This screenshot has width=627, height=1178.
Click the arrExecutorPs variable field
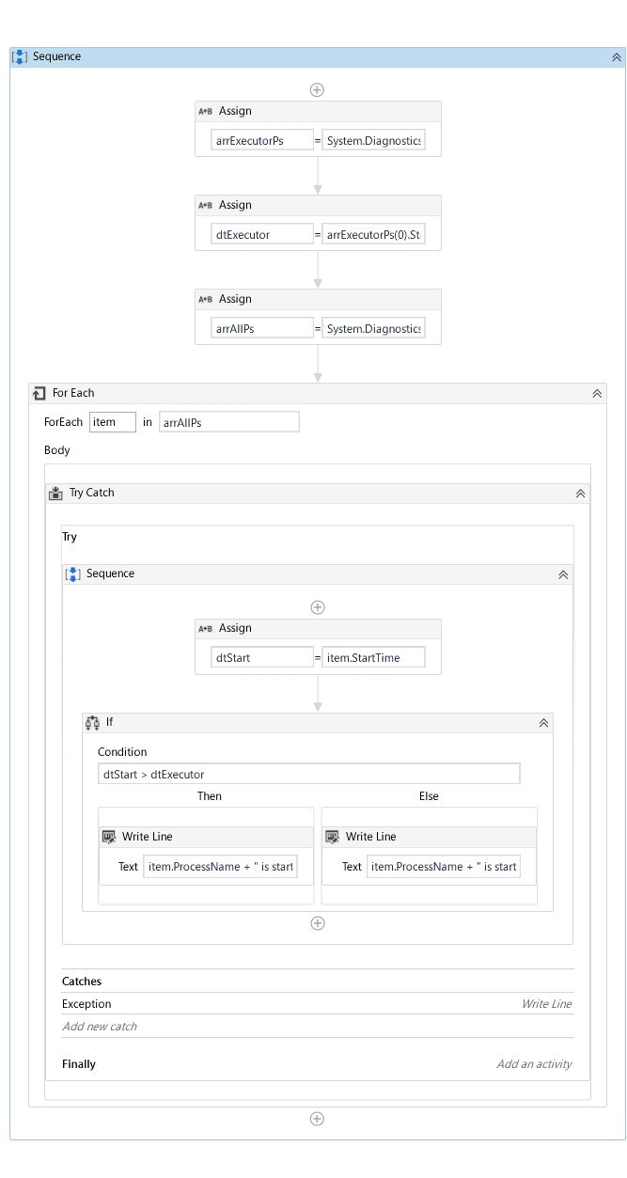click(262, 141)
